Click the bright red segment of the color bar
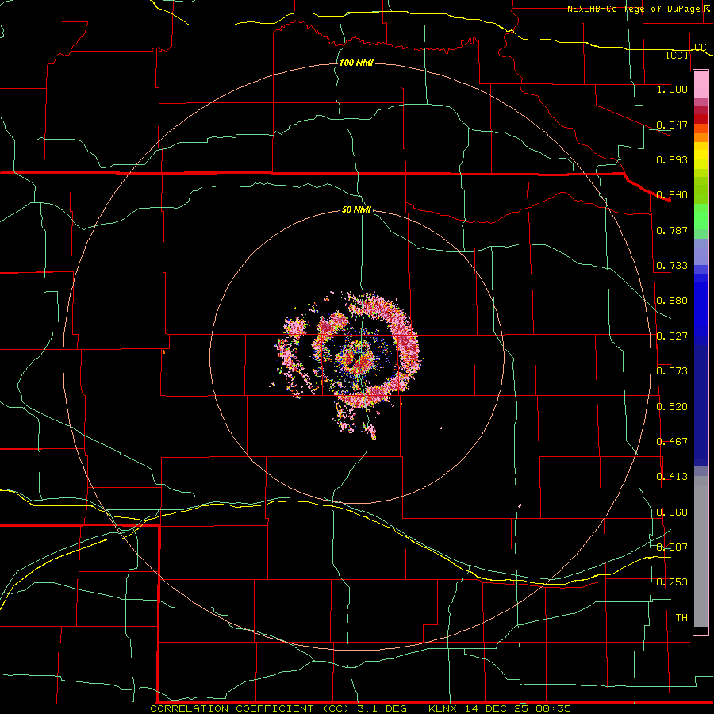 pos(701,119)
